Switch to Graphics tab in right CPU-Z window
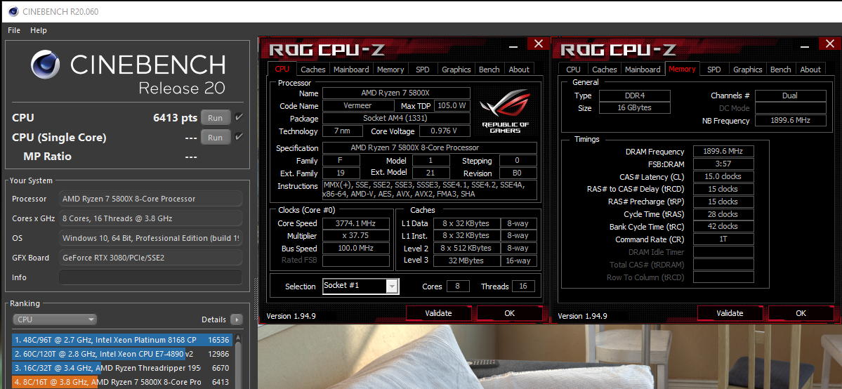 pyautogui.click(x=747, y=70)
